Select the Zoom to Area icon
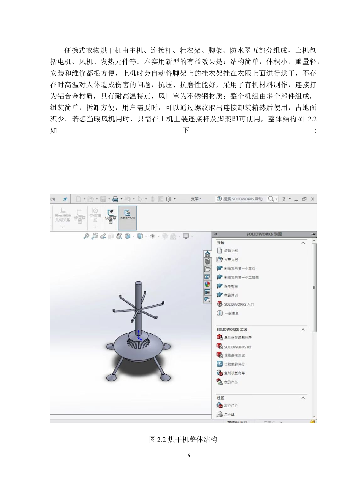Viewport: 350px width, 495px height. point(95,236)
